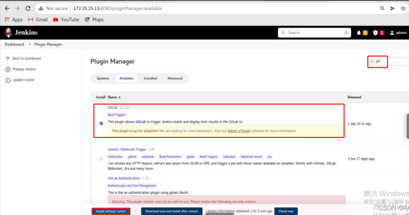The image size is (409, 215).
Task: Open the browser zoom magnifier icon
Action: tap(382, 8)
